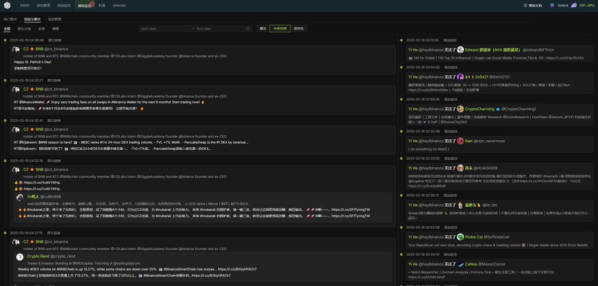This screenshot has height=286, width=598.
Task: Click 添加监控 on the 00:52:58 follow entry
Action: (450, 227)
